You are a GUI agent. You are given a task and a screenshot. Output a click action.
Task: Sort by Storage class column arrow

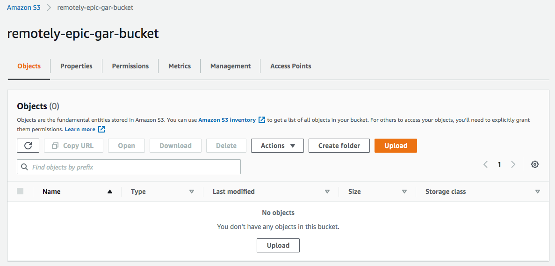(x=538, y=192)
